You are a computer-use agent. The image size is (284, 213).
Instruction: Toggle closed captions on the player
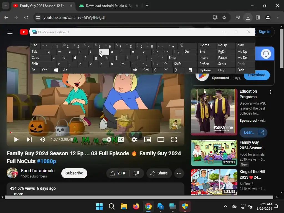point(121,140)
